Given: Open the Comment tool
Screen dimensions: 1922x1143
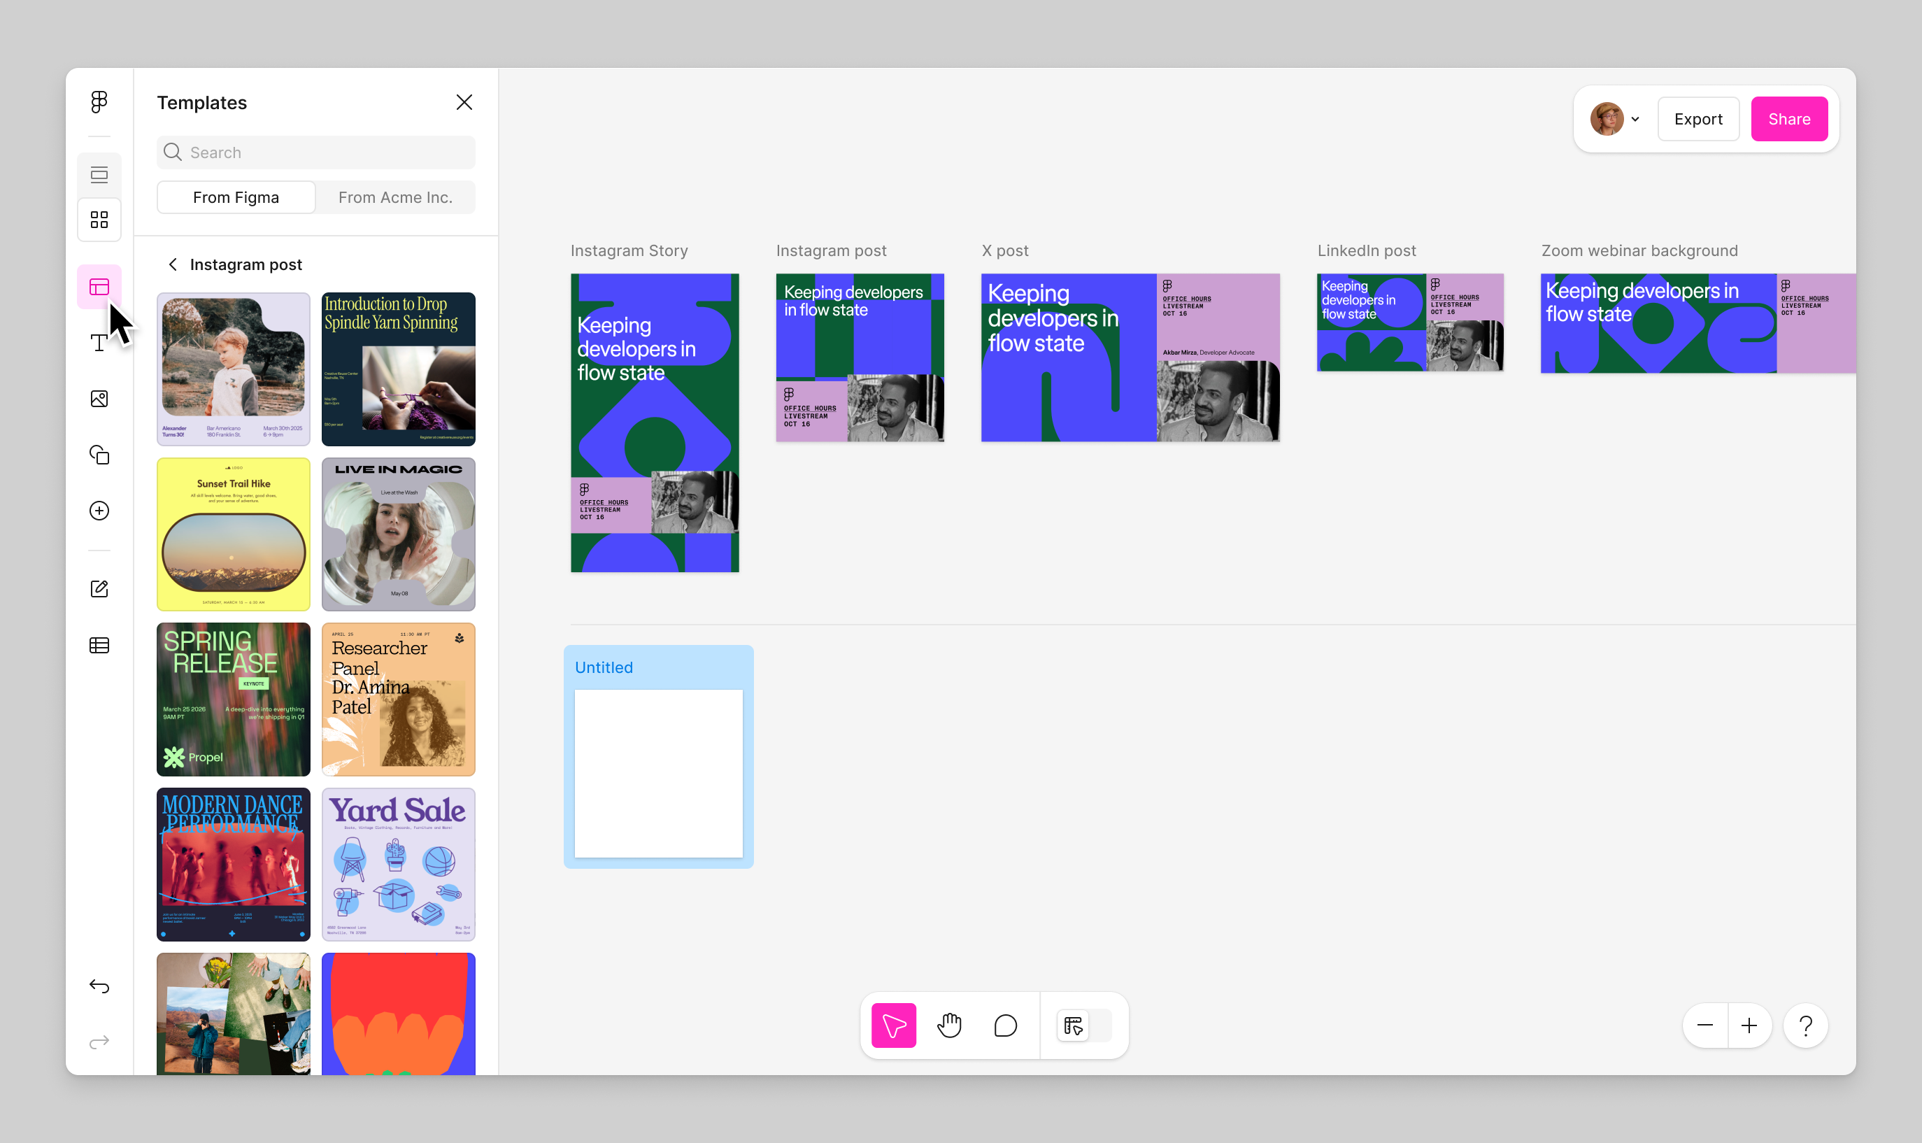Looking at the screenshot, I should coord(1005,1025).
